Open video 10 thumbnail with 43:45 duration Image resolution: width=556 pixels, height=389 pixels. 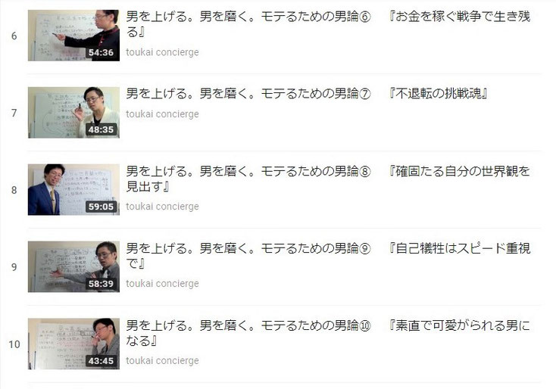(73, 344)
